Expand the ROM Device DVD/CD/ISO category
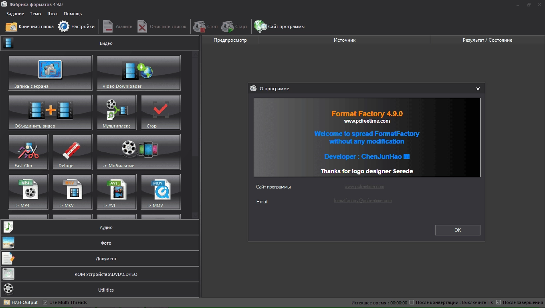The width and height of the screenshot is (545, 308). [100, 274]
